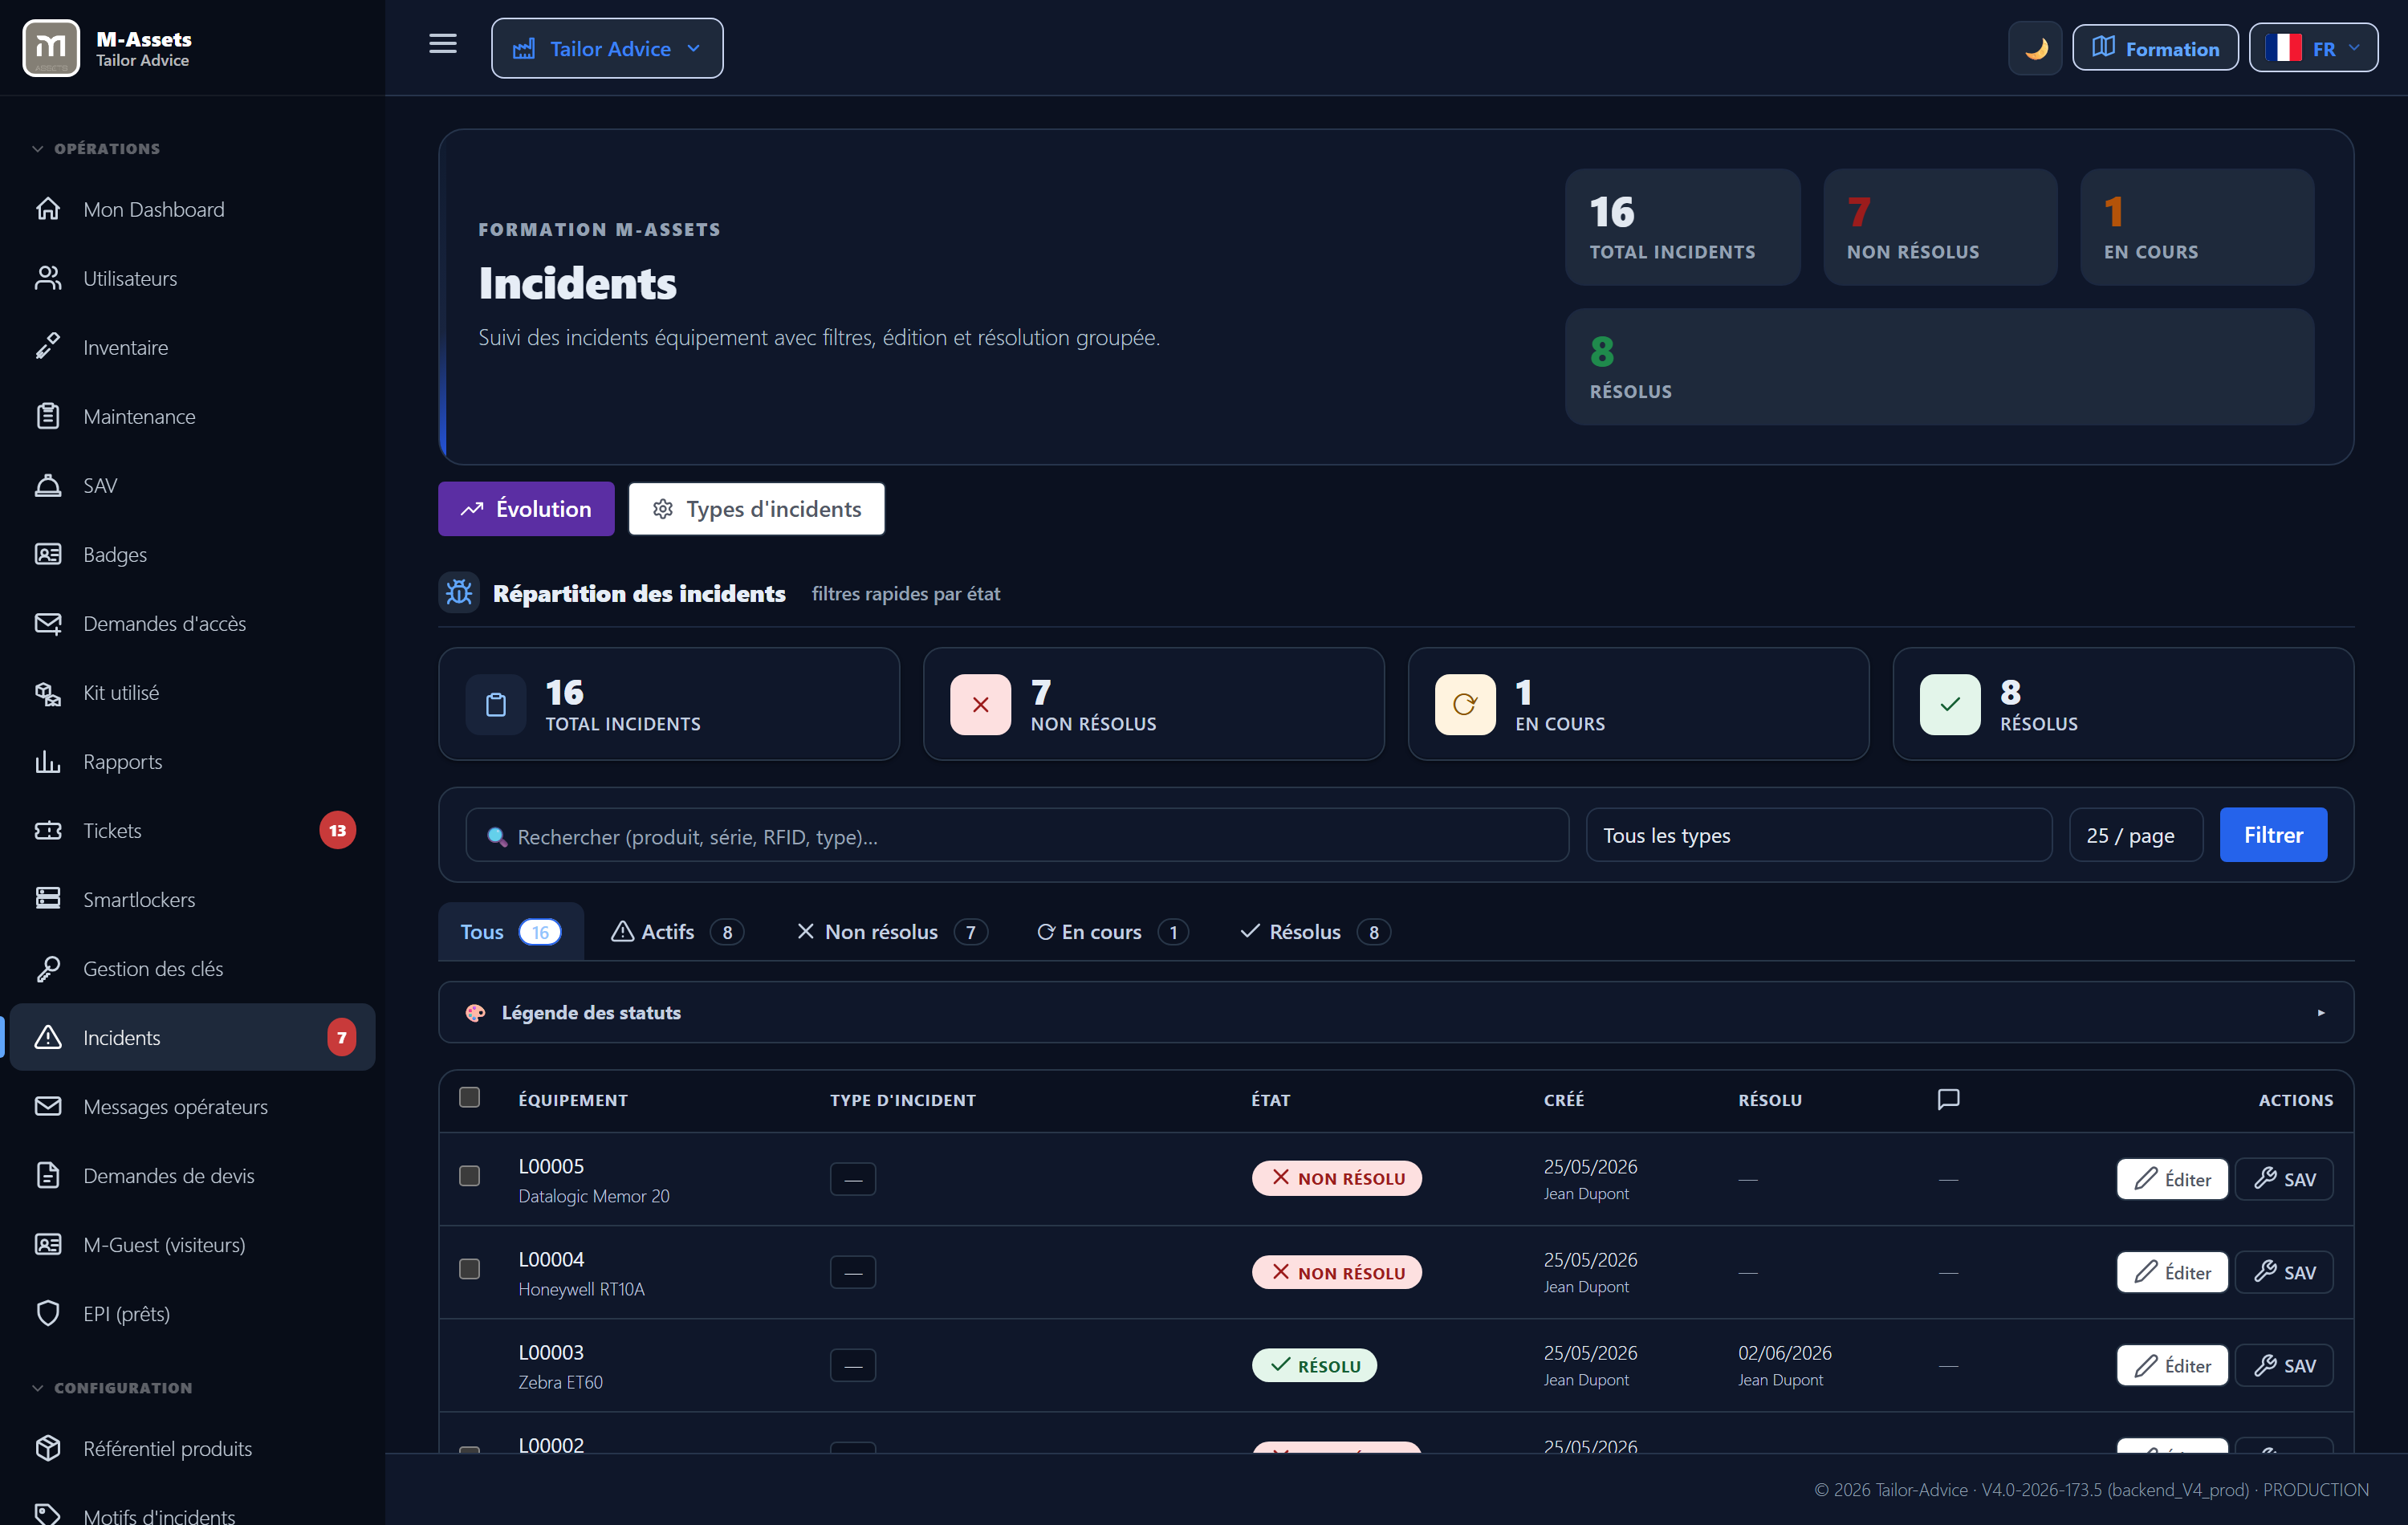Switch to the Résolus tab
The image size is (2408, 1525).
point(1315,931)
